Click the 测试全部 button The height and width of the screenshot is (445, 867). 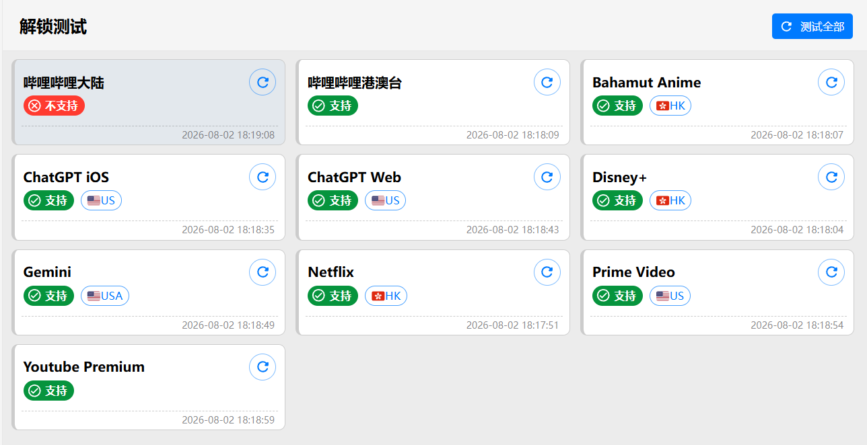tap(812, 26)
